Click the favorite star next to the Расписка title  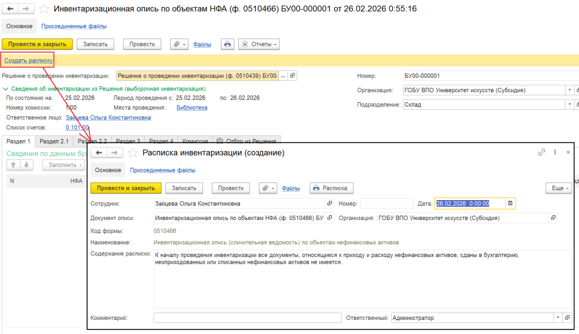(x=133, y=153)
